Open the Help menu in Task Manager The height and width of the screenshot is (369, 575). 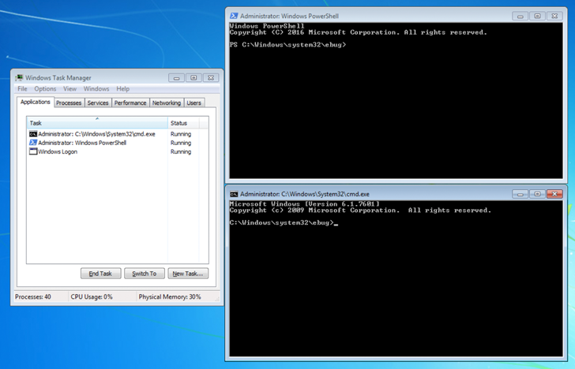pos(122,89)
